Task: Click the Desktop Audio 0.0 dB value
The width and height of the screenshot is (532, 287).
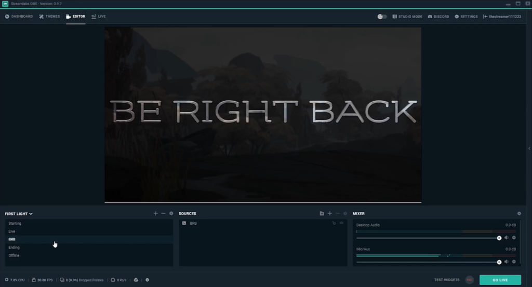Action: tap(510, 225)
